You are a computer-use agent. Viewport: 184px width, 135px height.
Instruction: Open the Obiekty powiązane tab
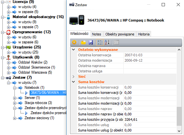click(120, 34)
